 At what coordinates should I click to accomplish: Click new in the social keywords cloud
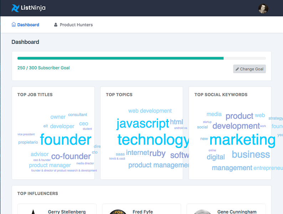[x=204, y=139]
